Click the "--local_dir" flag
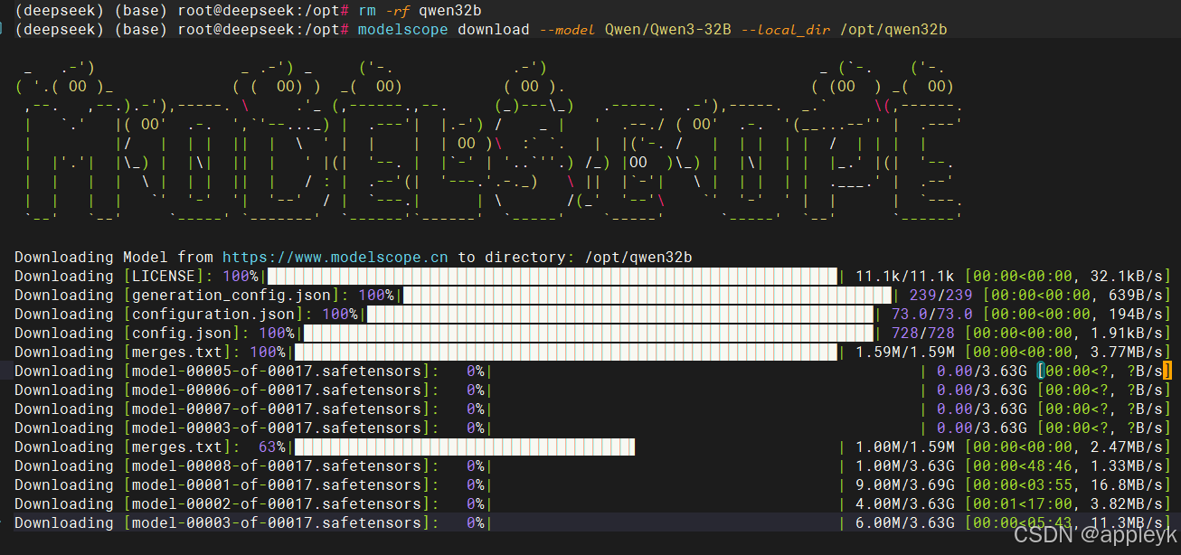 point(787,30)
